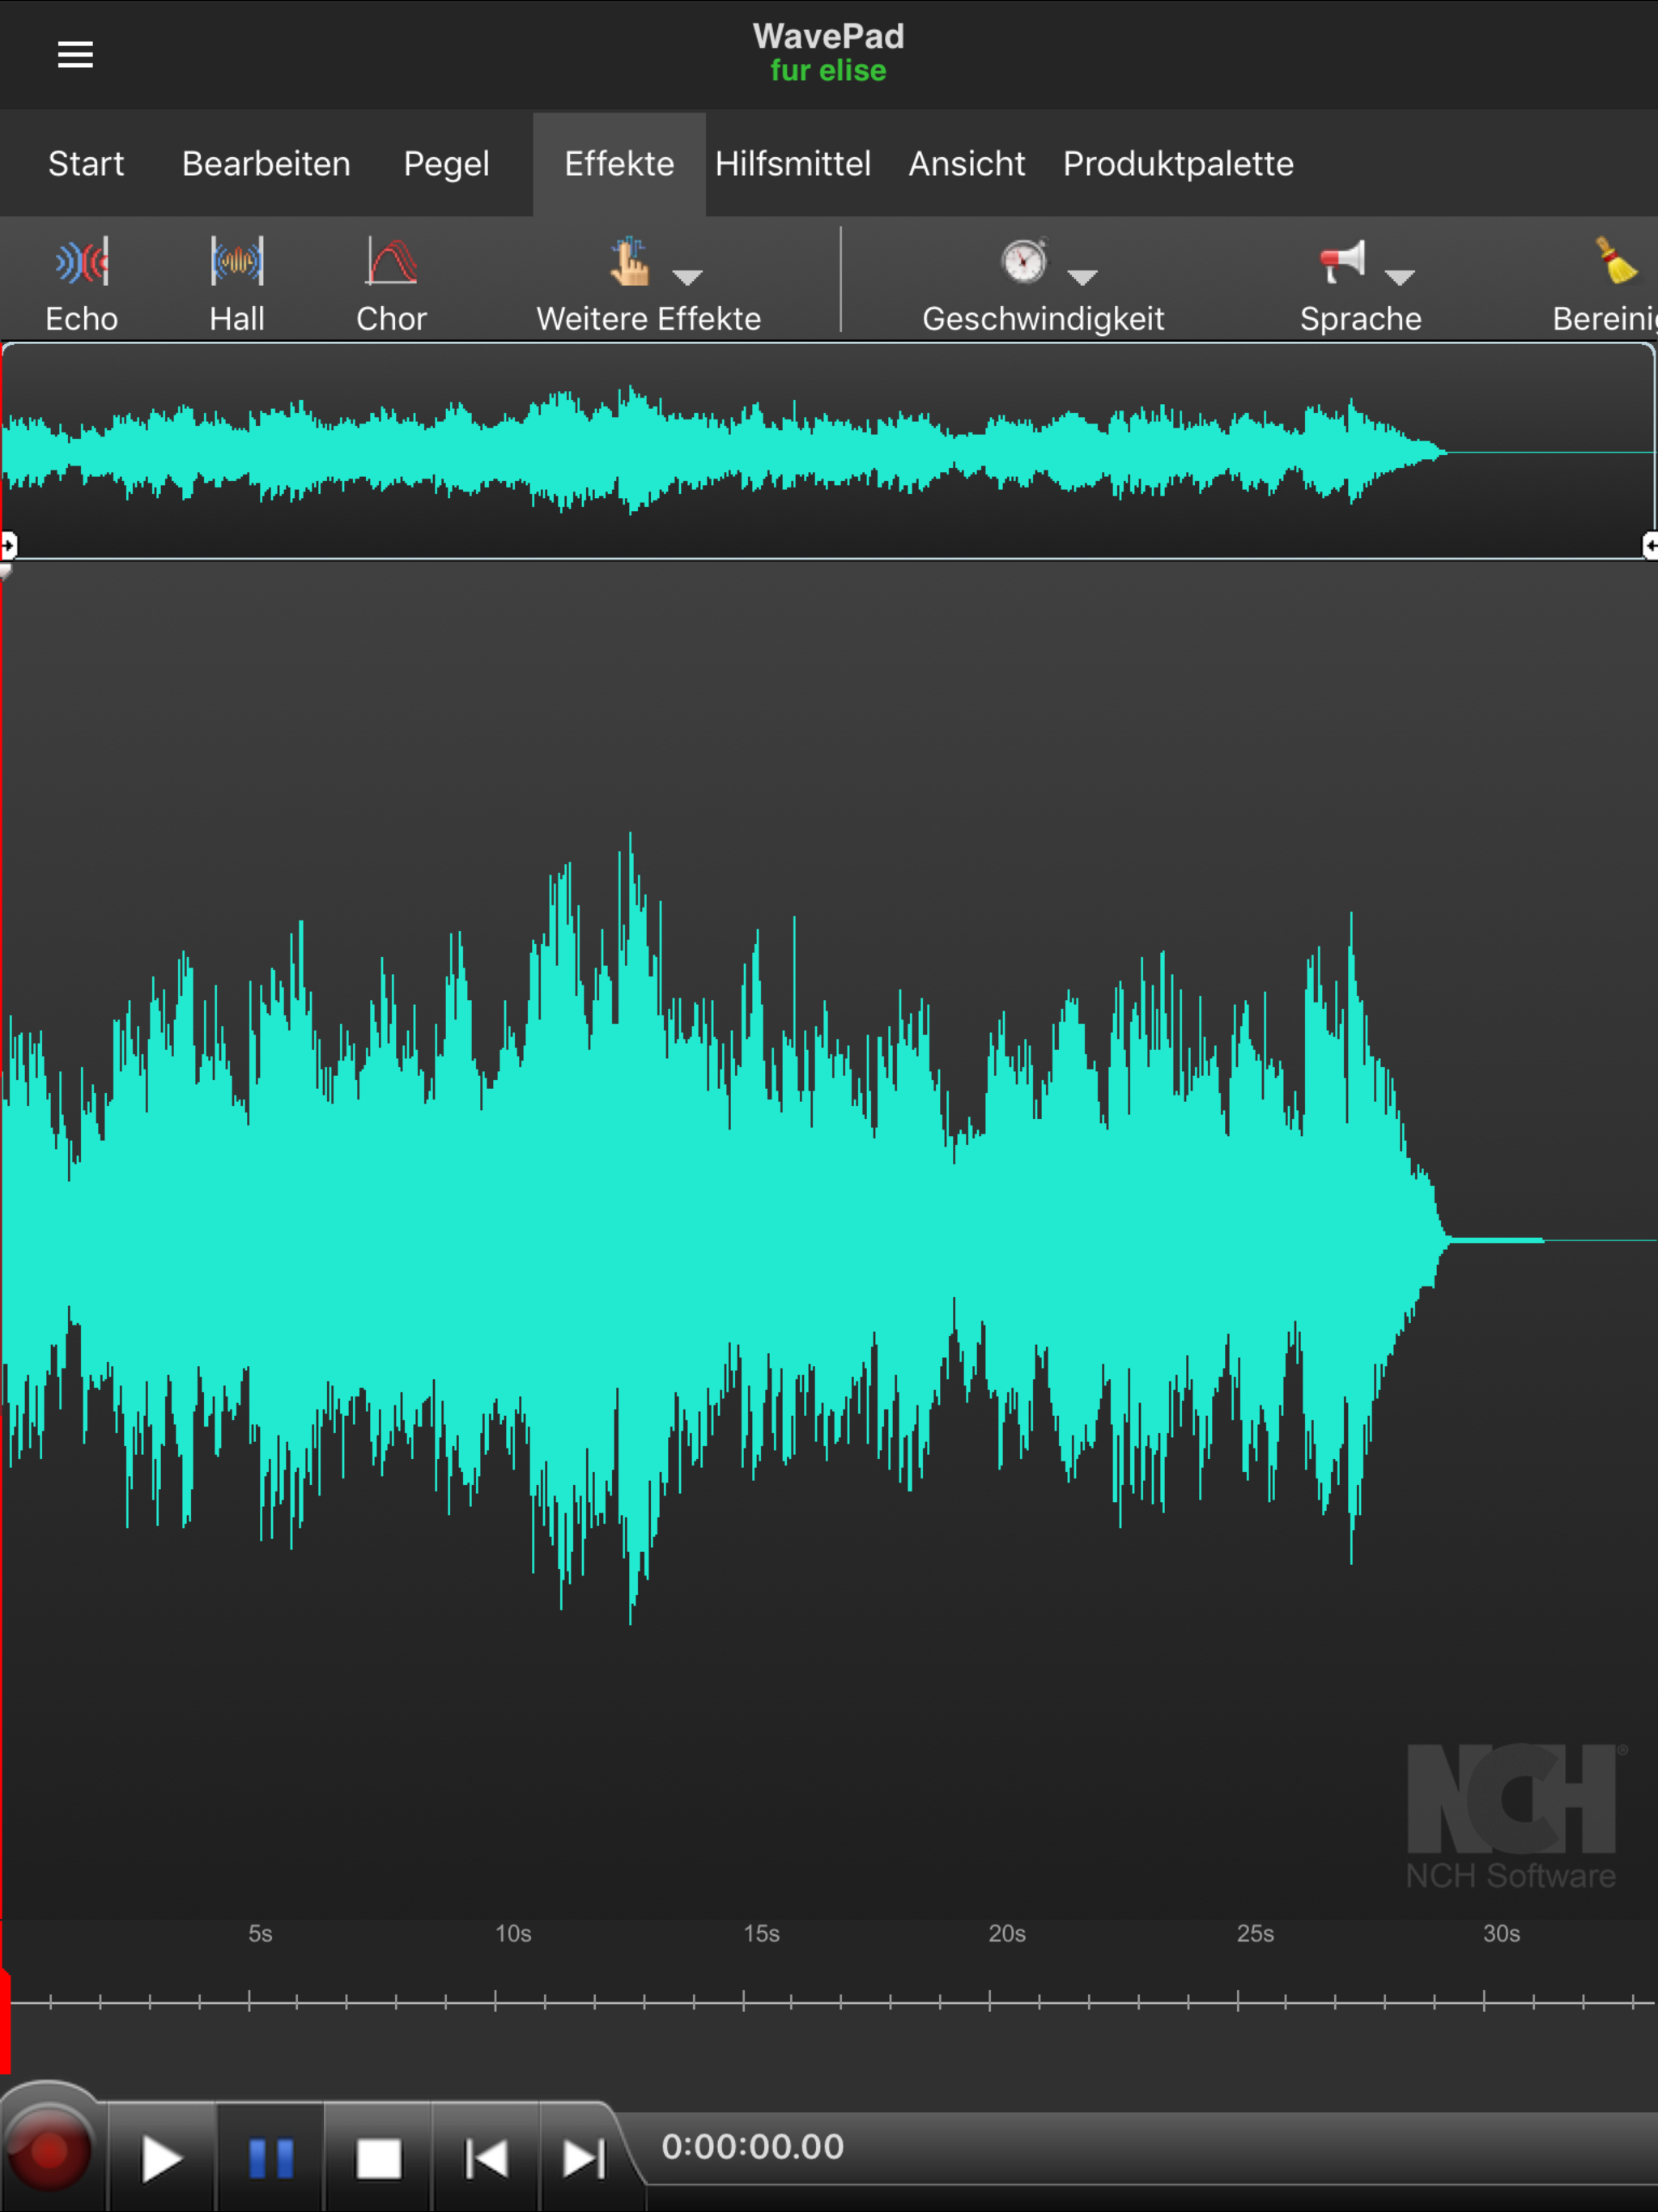Click the 30s mark on time ruler
Image resolution: width=1658 pixels, height=2212 pixels.
pos(1501,1933)
